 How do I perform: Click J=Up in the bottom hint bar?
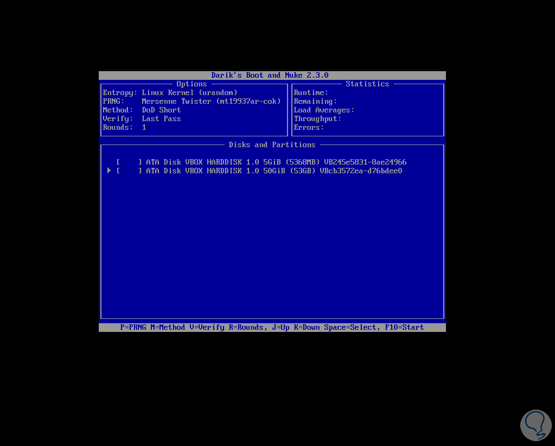280,327
